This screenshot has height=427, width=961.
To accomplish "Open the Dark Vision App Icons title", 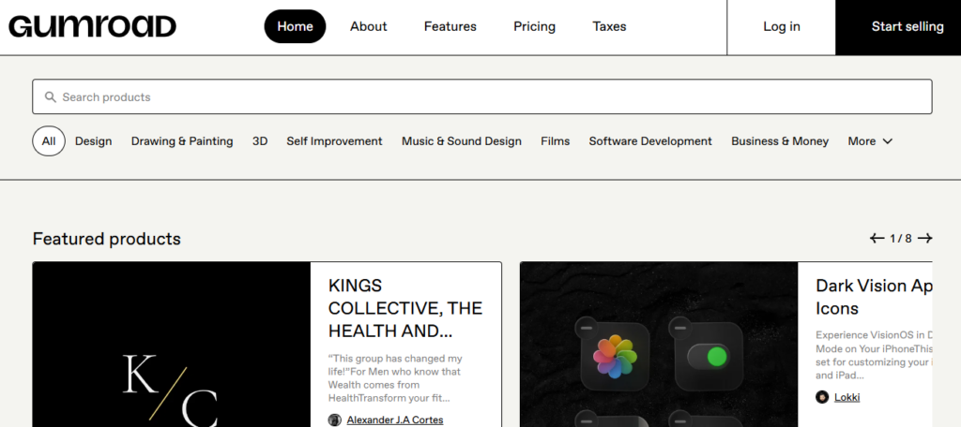I will [874, 298].
